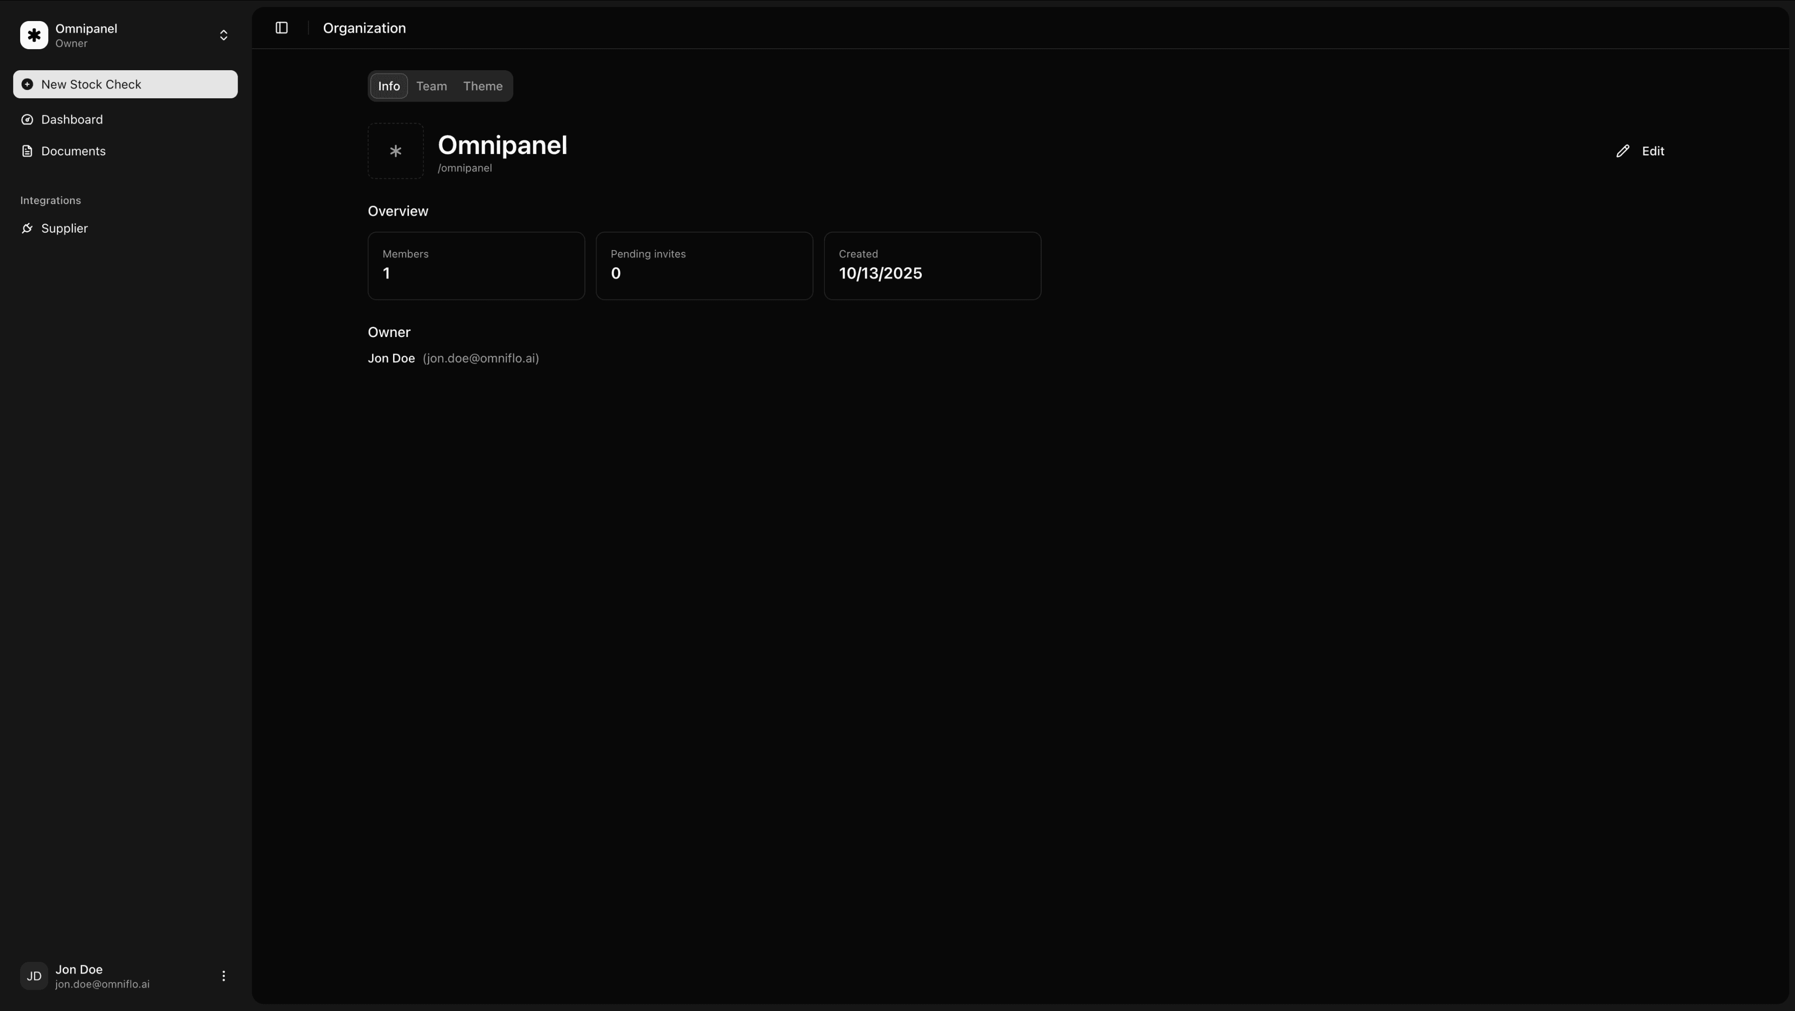Click the Pending invites card
This screenshot has width=1795, height=1011.
point(704,265)
